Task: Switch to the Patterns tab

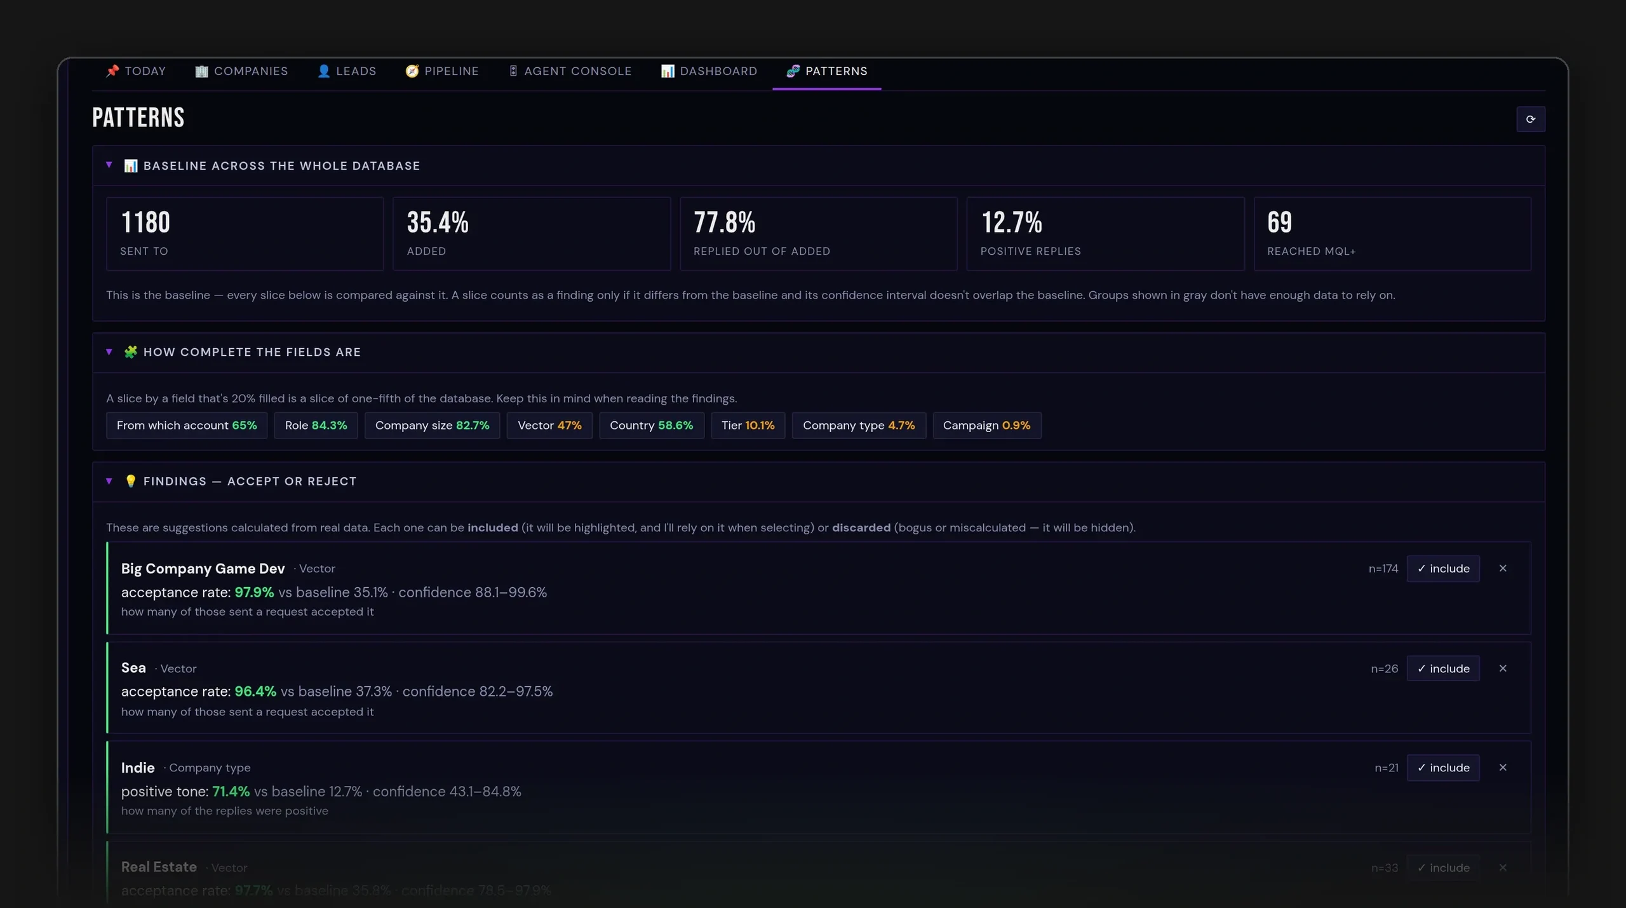Action: (x=826, y=71)
